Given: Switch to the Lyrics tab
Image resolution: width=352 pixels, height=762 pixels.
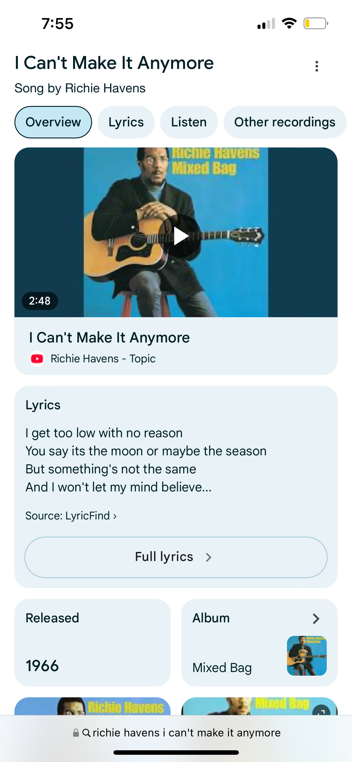Looking at the screenshot, I should tap(126, 122).
